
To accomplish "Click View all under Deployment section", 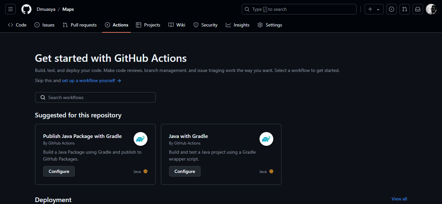I will click(x=399, y=198).
